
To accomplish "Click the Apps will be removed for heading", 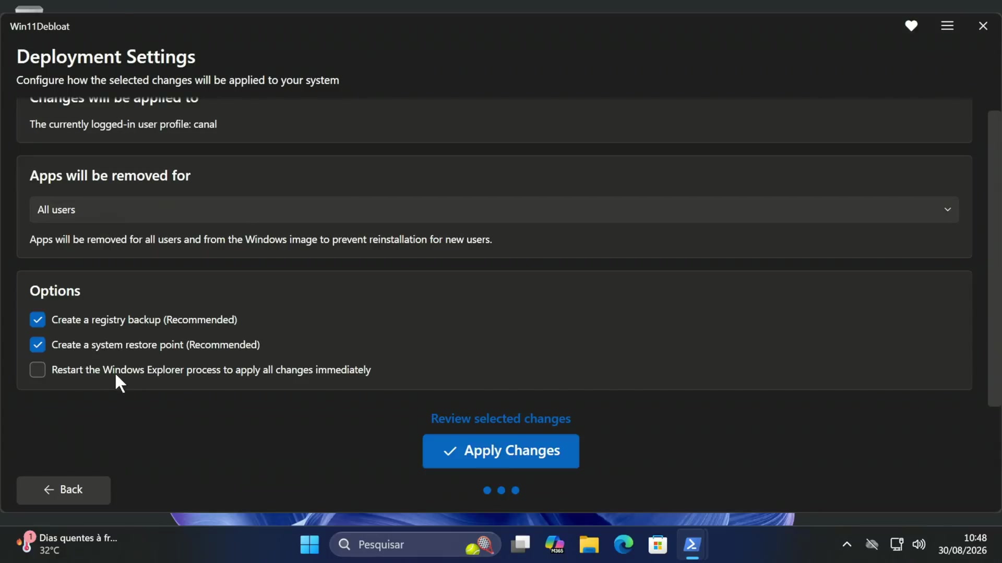I will pyautogui.click(x=110, y=176).
